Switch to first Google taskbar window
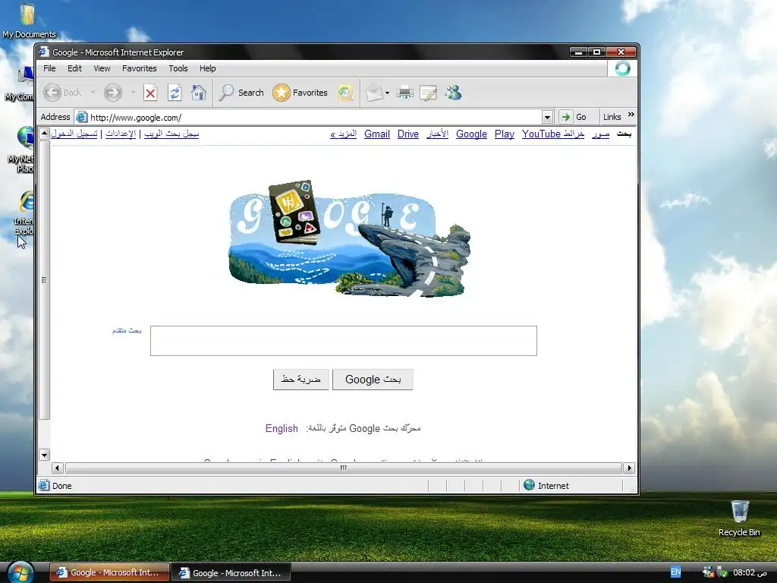This screenshot has width=777, height=583. (109, 572)
